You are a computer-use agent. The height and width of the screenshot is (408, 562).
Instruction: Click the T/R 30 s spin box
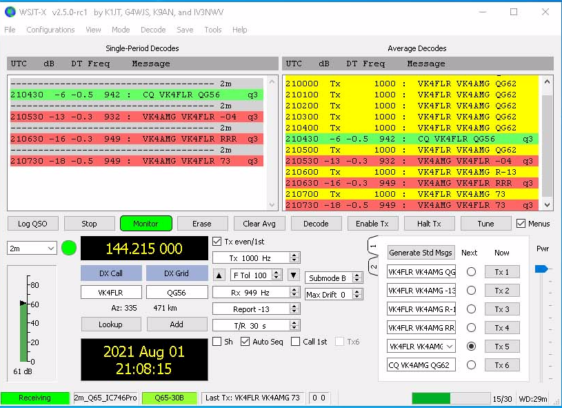pyautogui.click(x=257, y=326)
